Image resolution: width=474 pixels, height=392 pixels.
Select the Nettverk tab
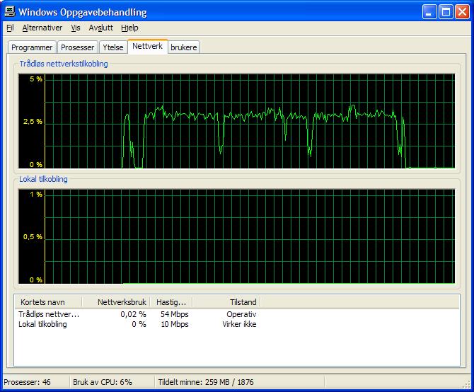[x=148, y=46]
